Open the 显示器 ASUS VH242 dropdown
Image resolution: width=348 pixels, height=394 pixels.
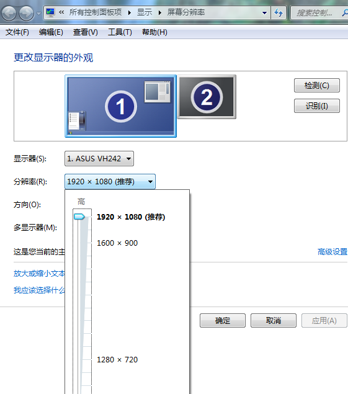[99, 159]
